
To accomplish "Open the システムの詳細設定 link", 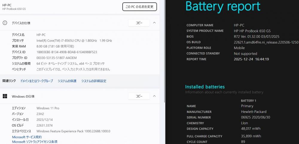I will 94,81.
